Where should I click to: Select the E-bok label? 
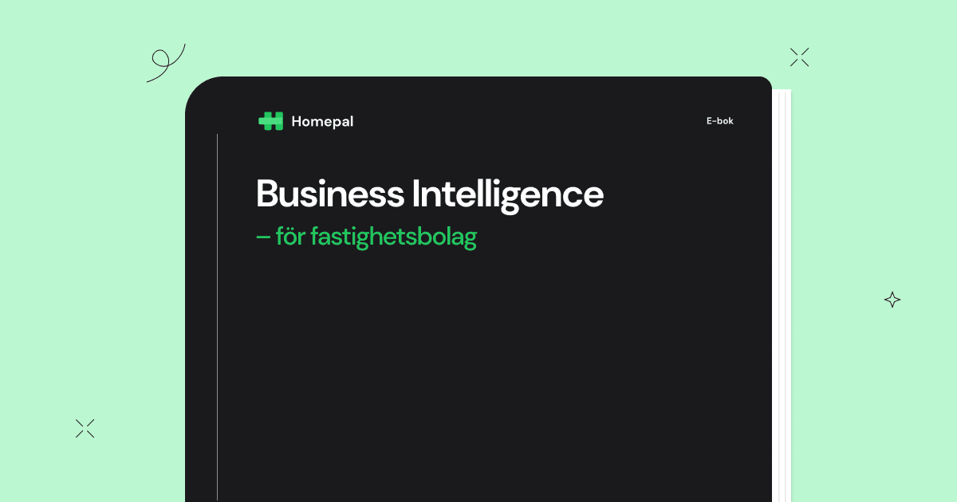719,121
